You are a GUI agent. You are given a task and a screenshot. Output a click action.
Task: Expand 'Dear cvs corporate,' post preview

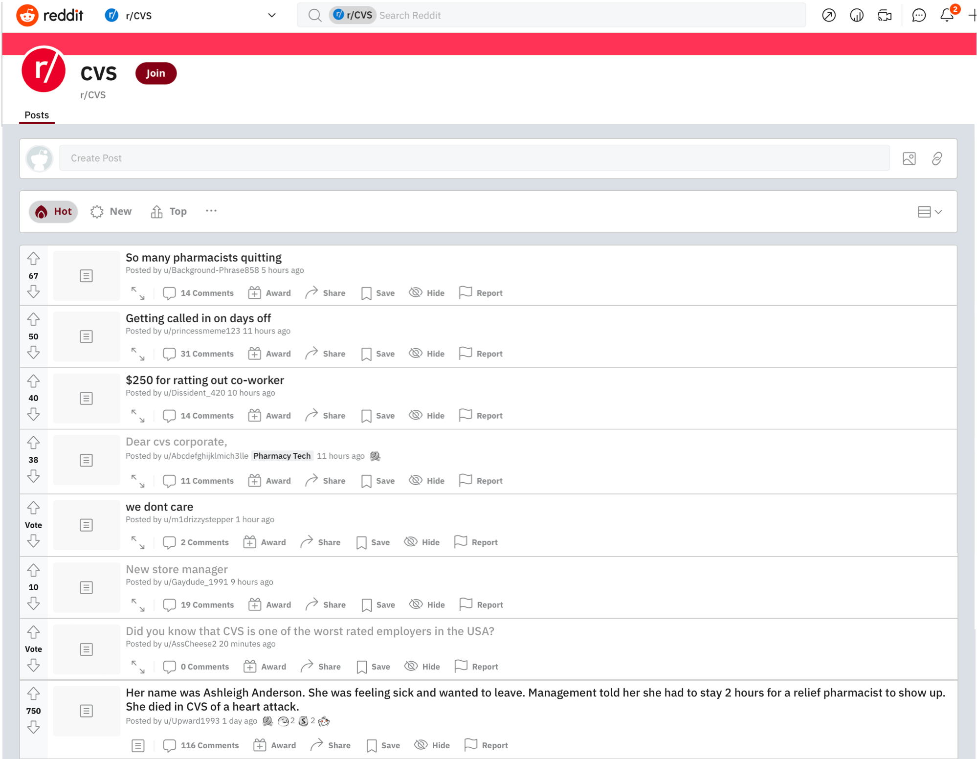(138, 481)
